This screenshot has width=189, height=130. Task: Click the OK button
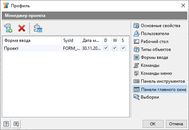click(153, 124)
